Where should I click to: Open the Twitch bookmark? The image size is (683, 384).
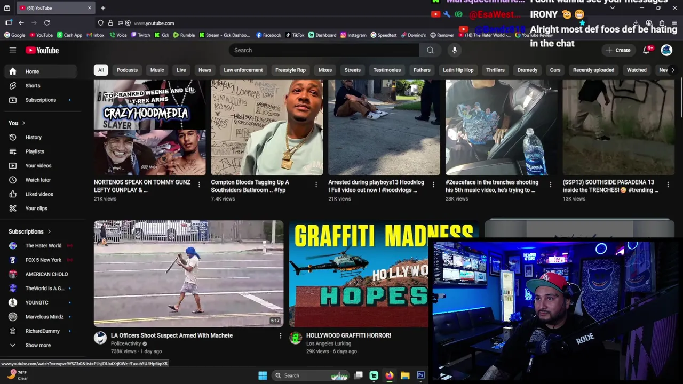pyautogui.click(x=140, y=35)
